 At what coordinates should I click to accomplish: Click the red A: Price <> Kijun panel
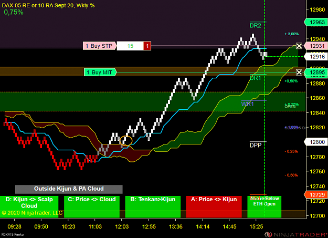[x=214, y=206]
